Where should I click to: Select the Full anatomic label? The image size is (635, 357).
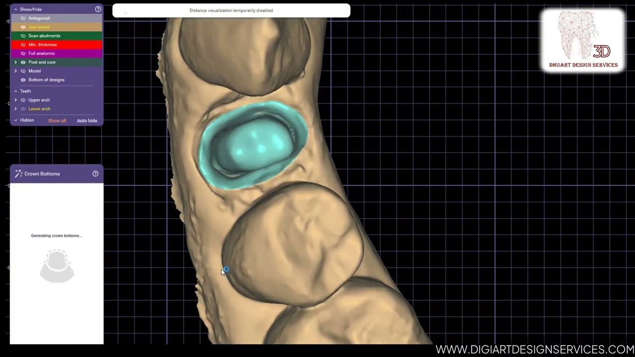pos(42,54)
